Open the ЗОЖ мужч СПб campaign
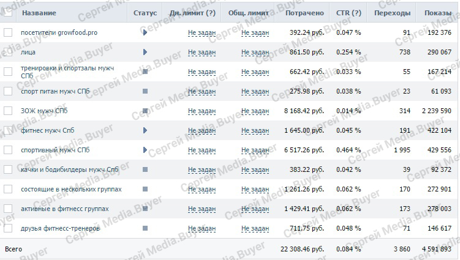The height and width of the screenshot is (260, 460). [x=44, y=111]
